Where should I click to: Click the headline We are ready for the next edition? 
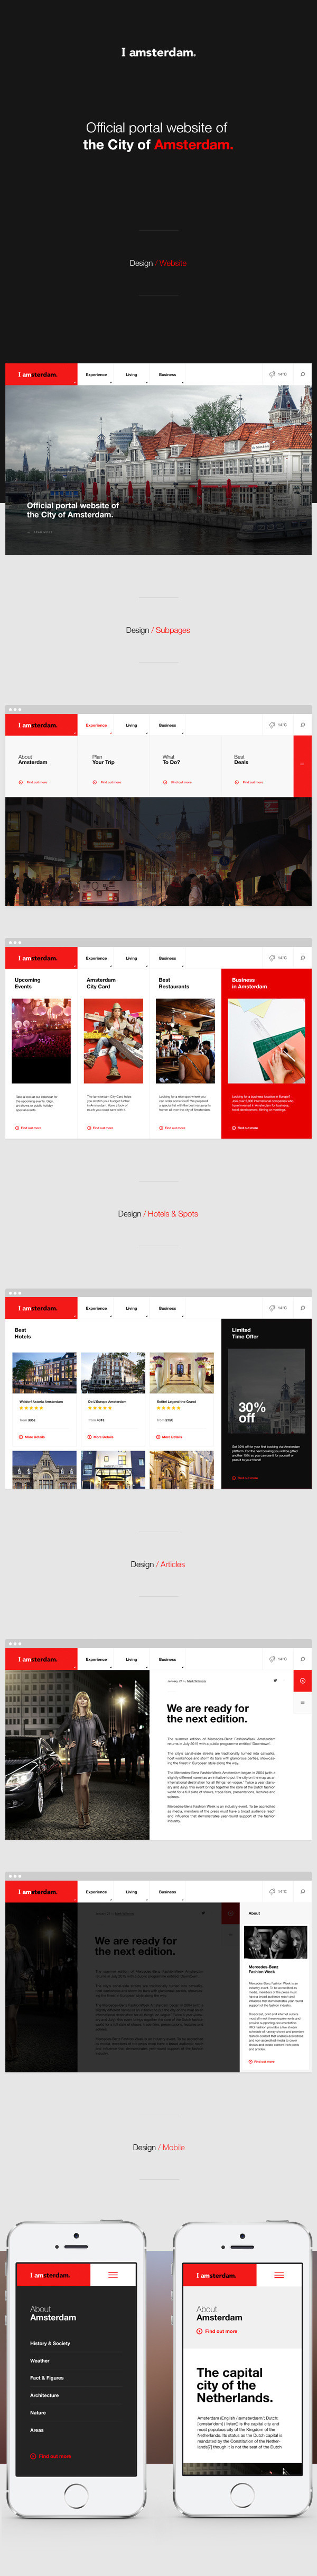pyautogui.click(x=207, y=1714)
